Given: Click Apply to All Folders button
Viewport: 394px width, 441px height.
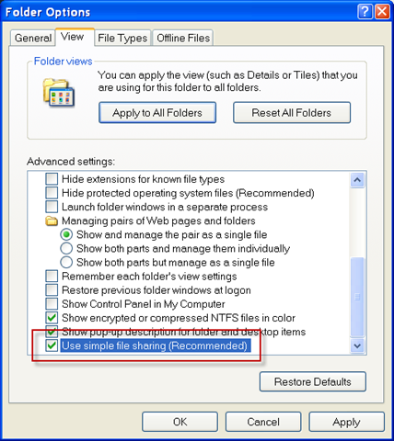Looking at the screenshot, I should point(157,113).
